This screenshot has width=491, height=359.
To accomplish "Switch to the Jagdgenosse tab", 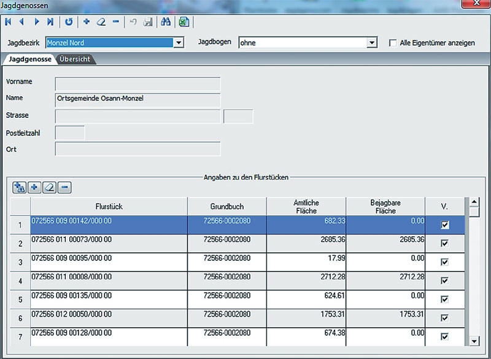I will point(29,59).
